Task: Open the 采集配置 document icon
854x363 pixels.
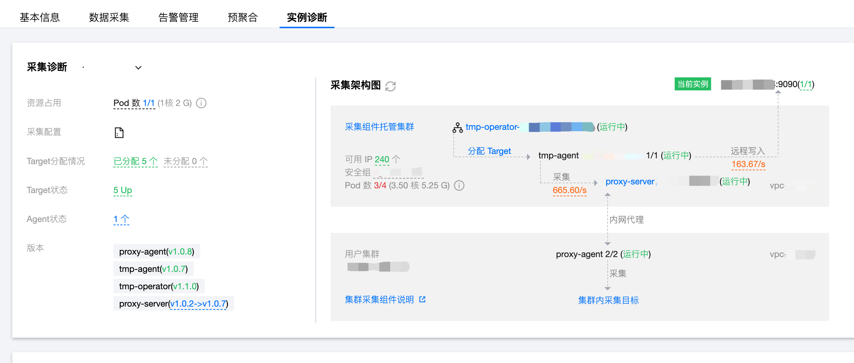Action: pos(119,133)
